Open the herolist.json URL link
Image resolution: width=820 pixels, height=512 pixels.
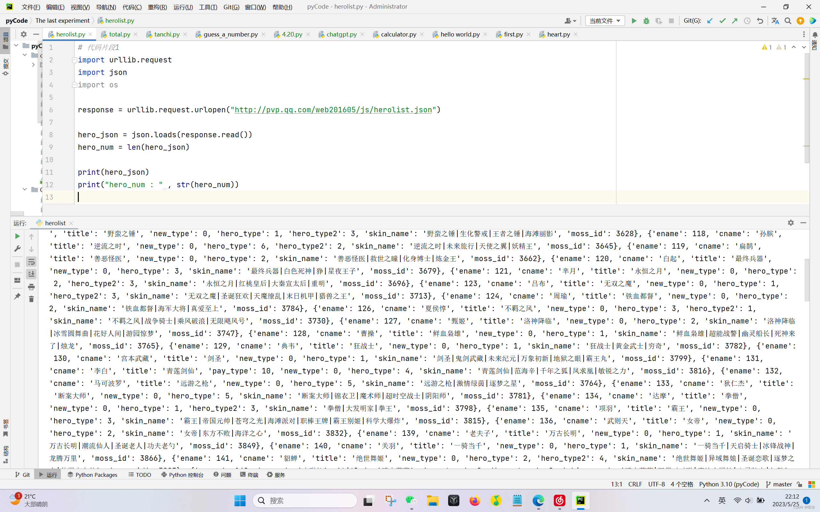(333, 110)
